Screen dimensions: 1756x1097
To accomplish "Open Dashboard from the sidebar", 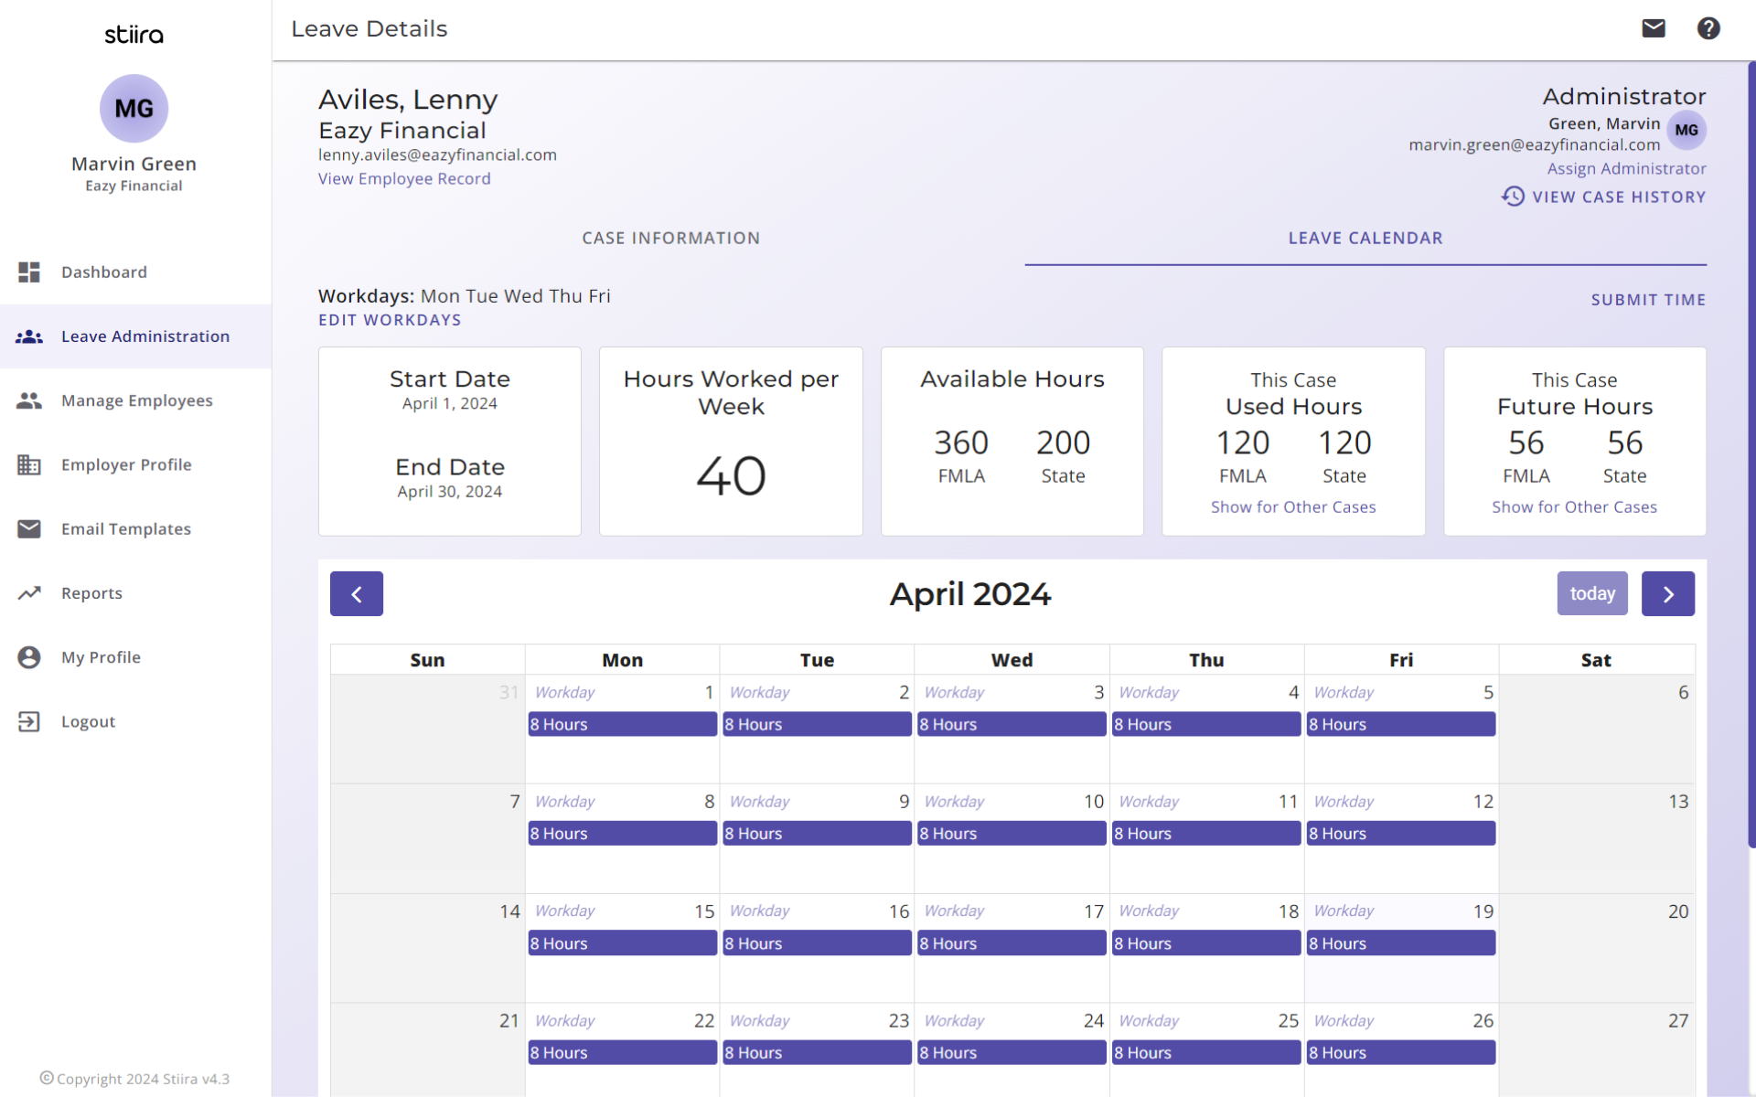I will (x=103, y=272).
